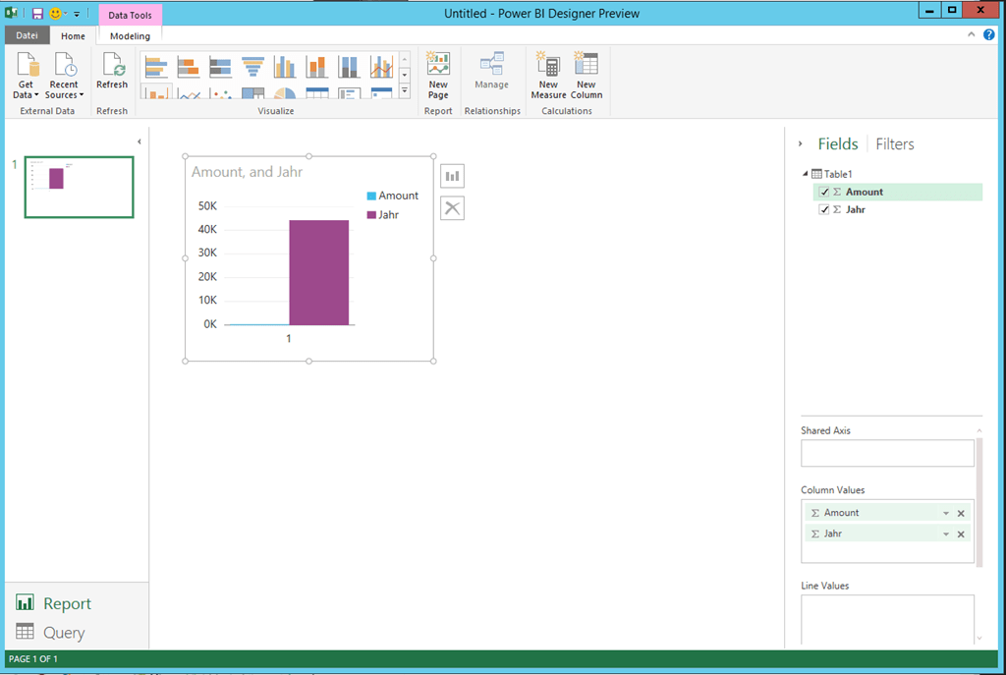Select the treemap visualization

click(252, 92)
